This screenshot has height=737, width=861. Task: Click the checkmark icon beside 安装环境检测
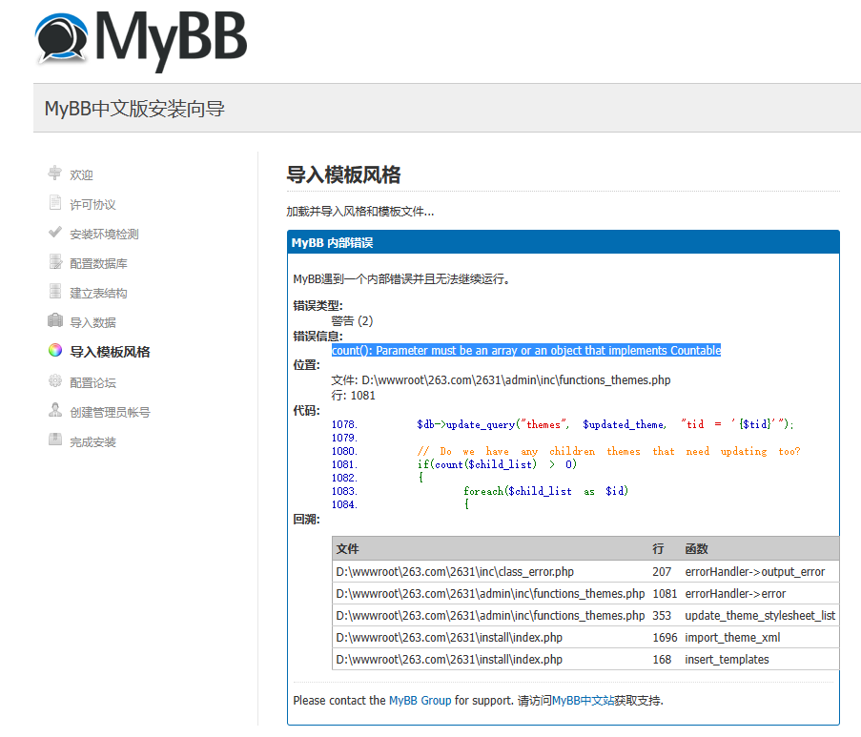tap(54, 233)
